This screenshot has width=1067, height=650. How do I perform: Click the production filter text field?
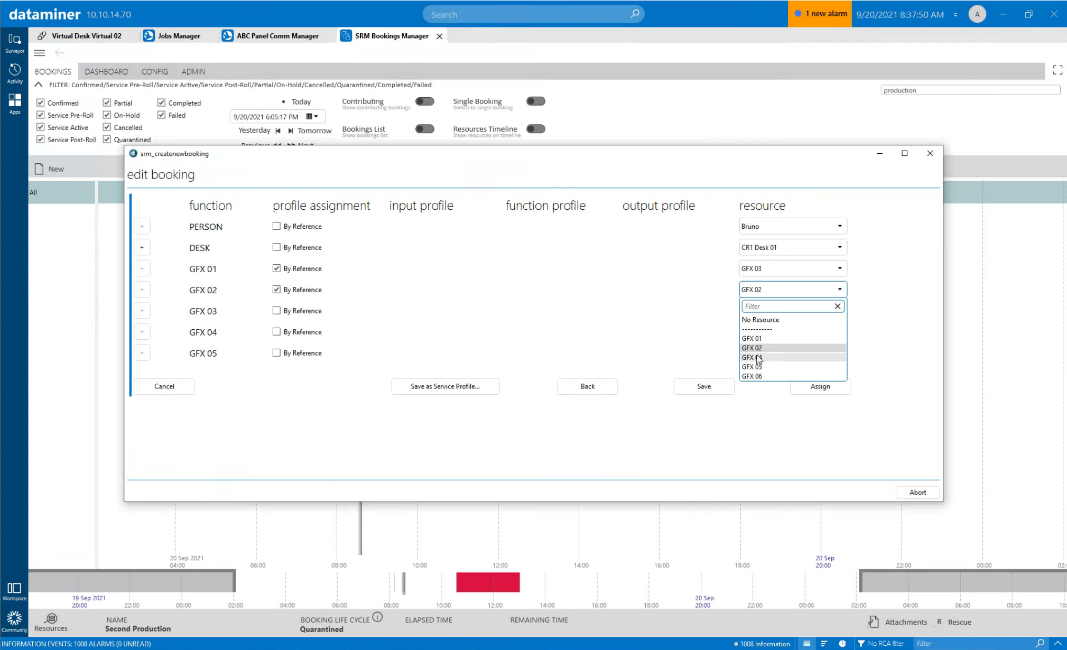[970, 90]
